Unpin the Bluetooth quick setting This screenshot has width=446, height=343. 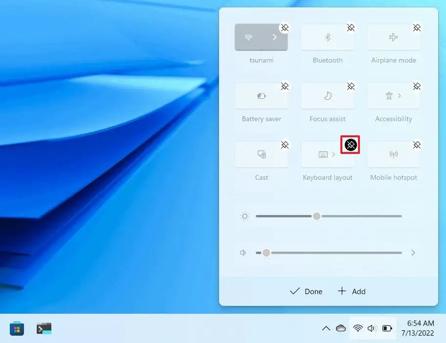coord(350,28)
